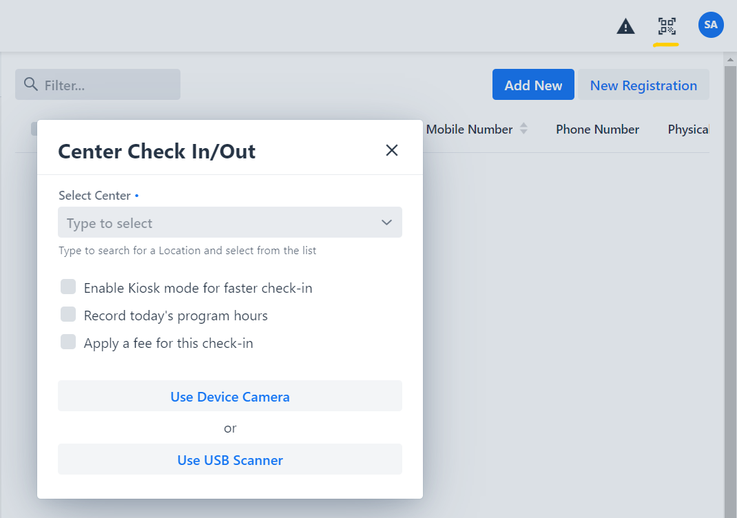Start a New Registration
737x518 pixels.
pyautogui.click(x=643, y=85)
